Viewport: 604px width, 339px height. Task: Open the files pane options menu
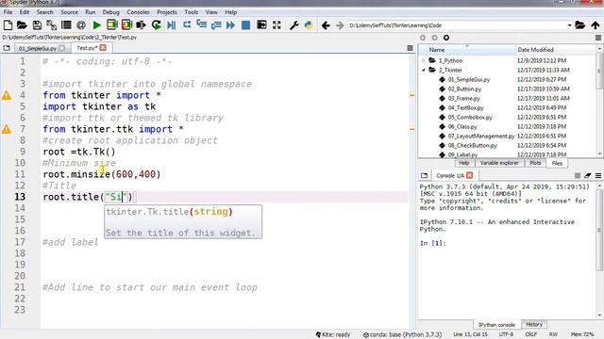(x=598, y=38)
